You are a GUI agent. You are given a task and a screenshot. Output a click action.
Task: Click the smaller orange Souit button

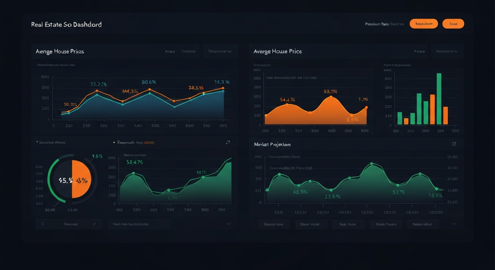(x=453, y=24)
